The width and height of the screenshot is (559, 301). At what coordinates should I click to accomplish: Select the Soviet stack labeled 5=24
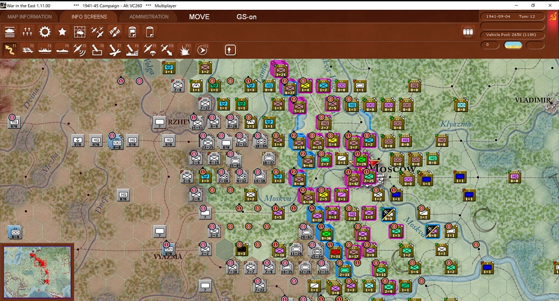pyautogui.click(x=299, y=105)
